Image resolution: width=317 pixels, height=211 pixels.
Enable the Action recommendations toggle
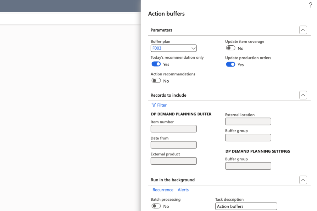pyautogui.click(x=156, y=81)
